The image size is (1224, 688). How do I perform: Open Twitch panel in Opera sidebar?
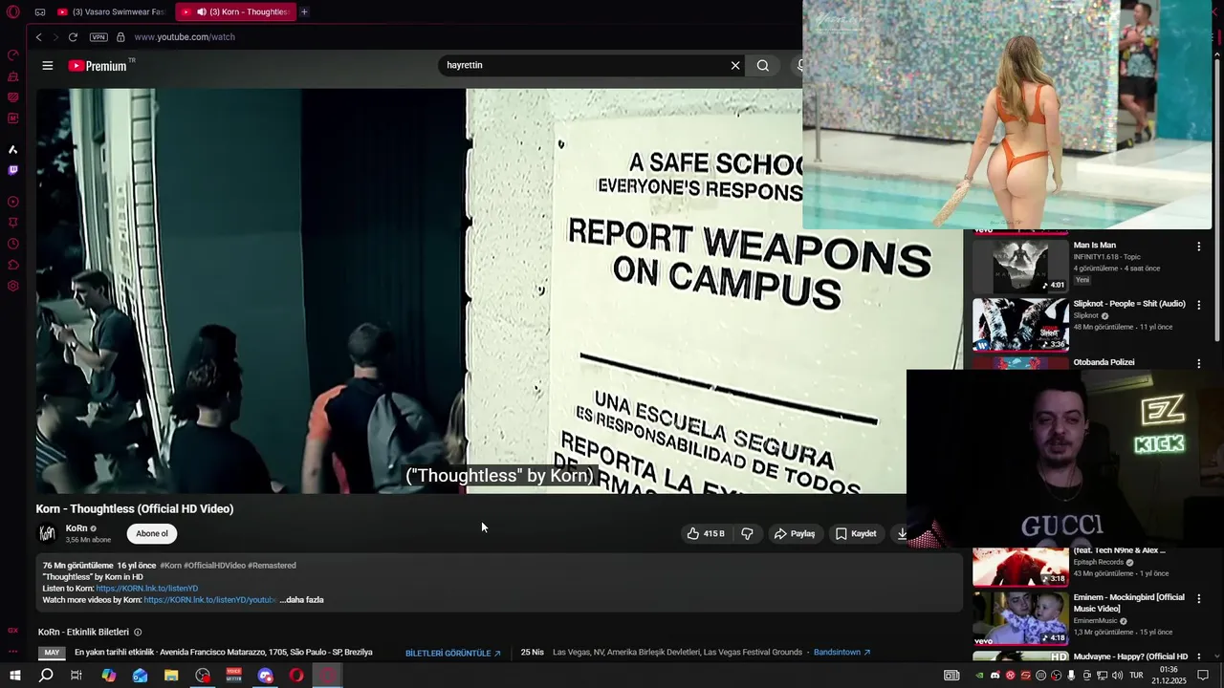point(12,170)
